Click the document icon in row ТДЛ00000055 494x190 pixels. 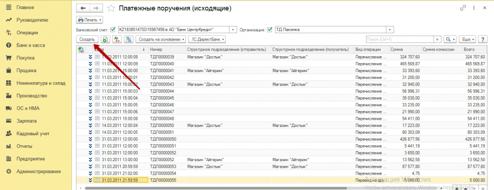pos(97,180)
